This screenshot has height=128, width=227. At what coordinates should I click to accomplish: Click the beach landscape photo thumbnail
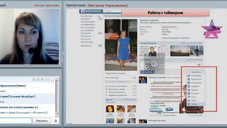[180, 51]
